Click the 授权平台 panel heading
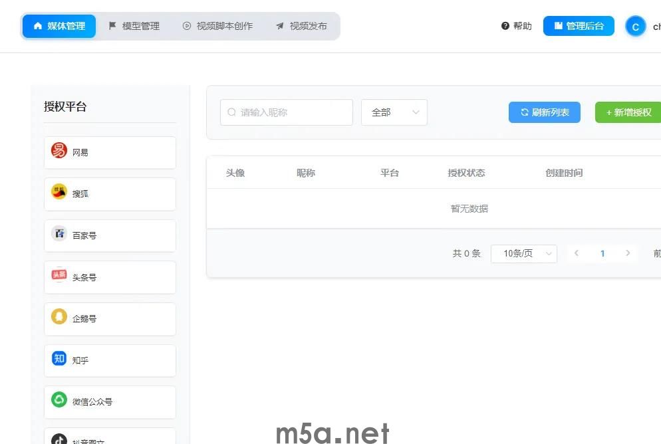 point(65,106)
